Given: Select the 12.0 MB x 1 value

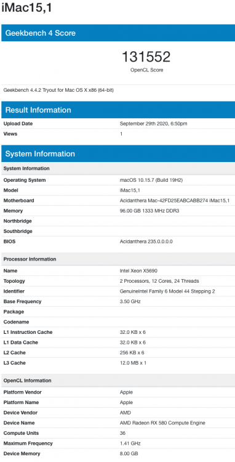Looking at the screenshot, I should tap(133, 363).
